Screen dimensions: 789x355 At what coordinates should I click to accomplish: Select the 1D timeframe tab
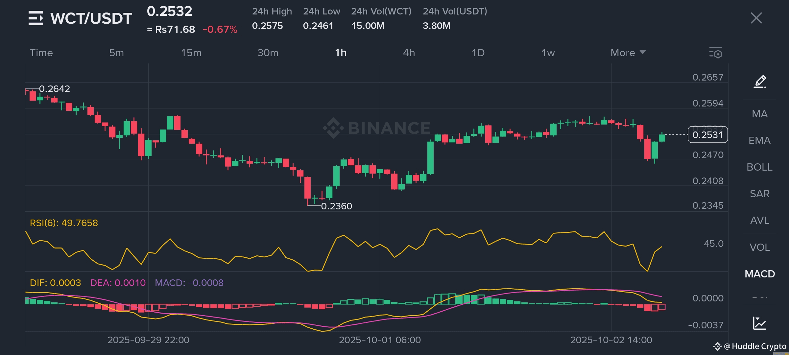[478, 53]
